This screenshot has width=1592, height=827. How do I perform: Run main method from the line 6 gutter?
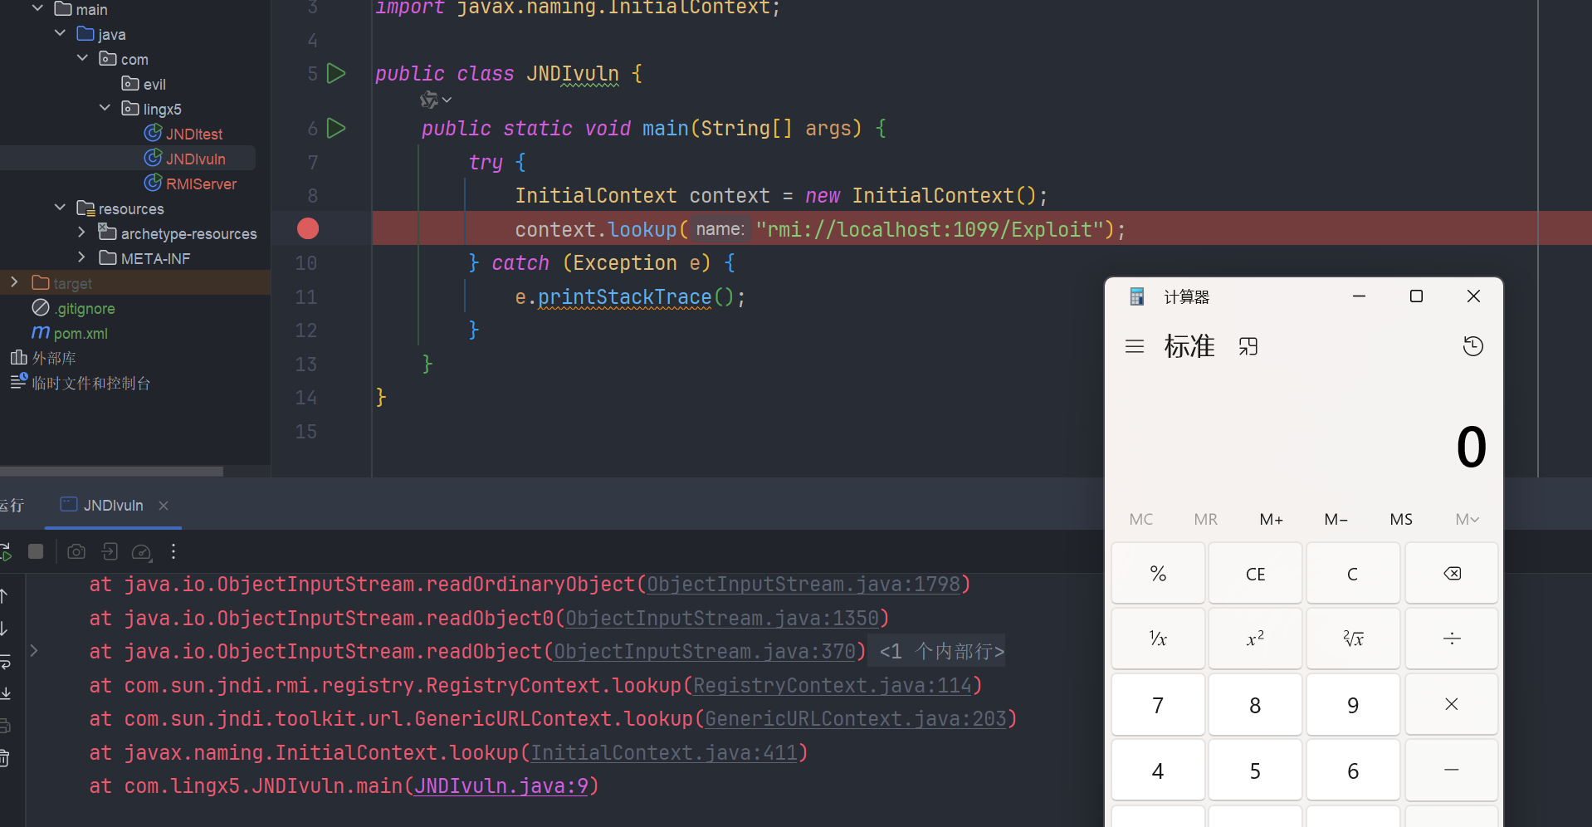point(336,128)
